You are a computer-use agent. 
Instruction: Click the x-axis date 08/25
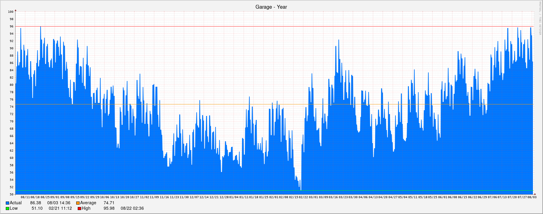[x=45, y=197]
